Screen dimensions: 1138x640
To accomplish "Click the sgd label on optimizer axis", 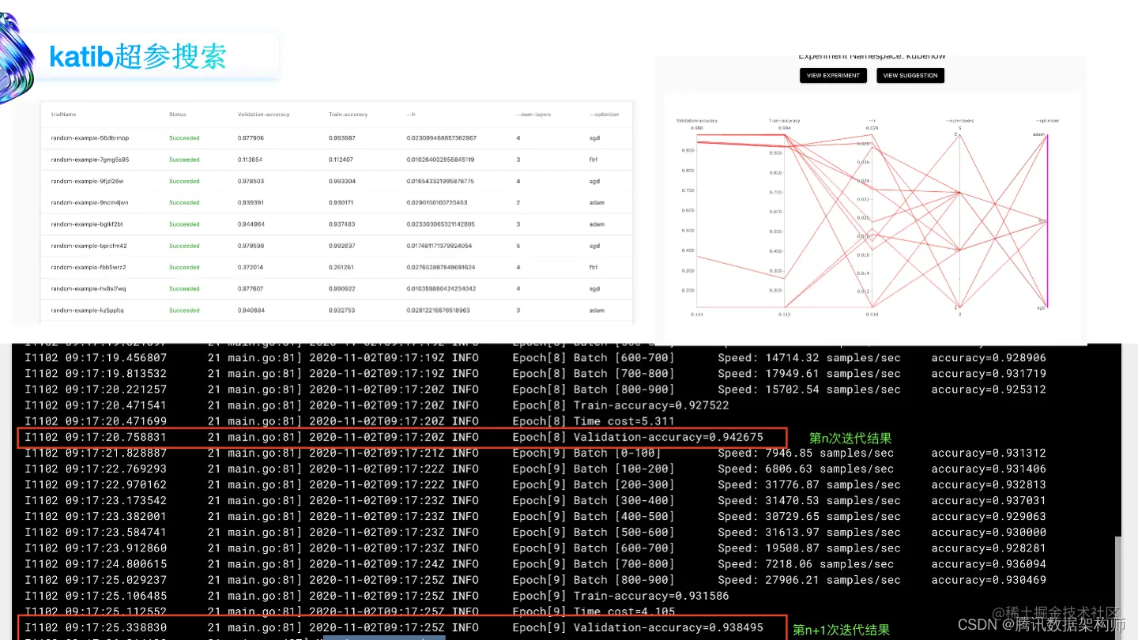I will coord(1041,308).
